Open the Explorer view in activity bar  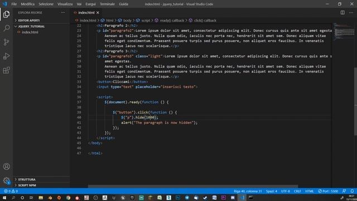(x=6, y=14)
